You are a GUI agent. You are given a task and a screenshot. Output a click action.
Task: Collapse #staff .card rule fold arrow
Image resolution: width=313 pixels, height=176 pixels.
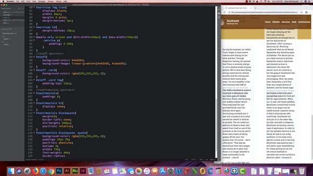point(34,70)
